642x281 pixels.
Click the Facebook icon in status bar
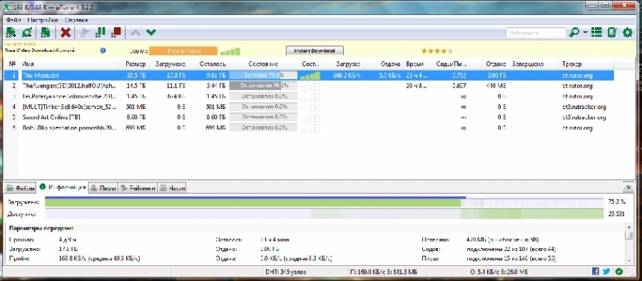click(x=596, y=271)
